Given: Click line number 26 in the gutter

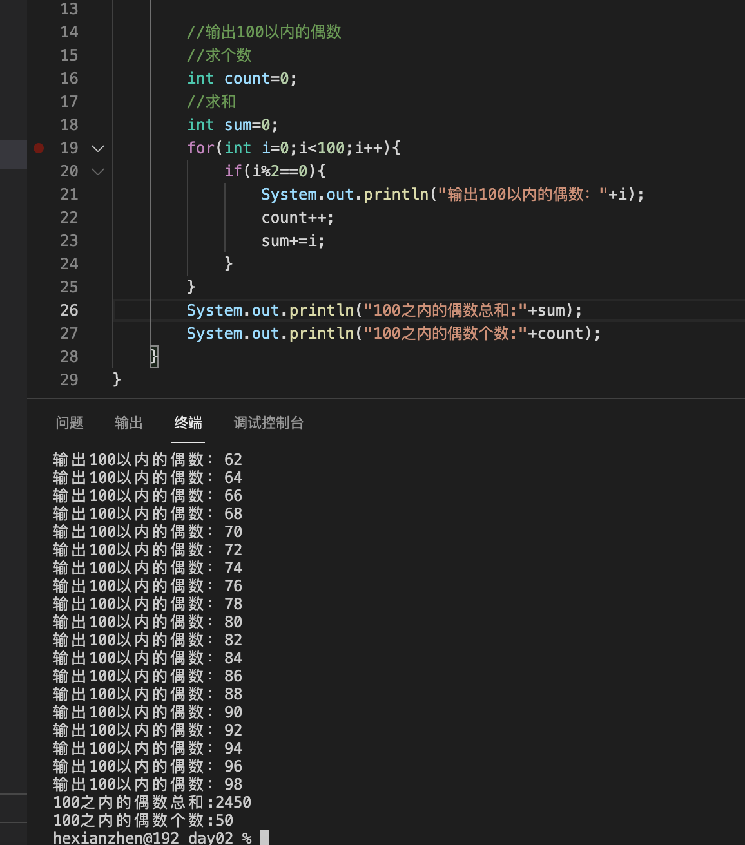Looking at the screenshot, I should coord(69,310).
